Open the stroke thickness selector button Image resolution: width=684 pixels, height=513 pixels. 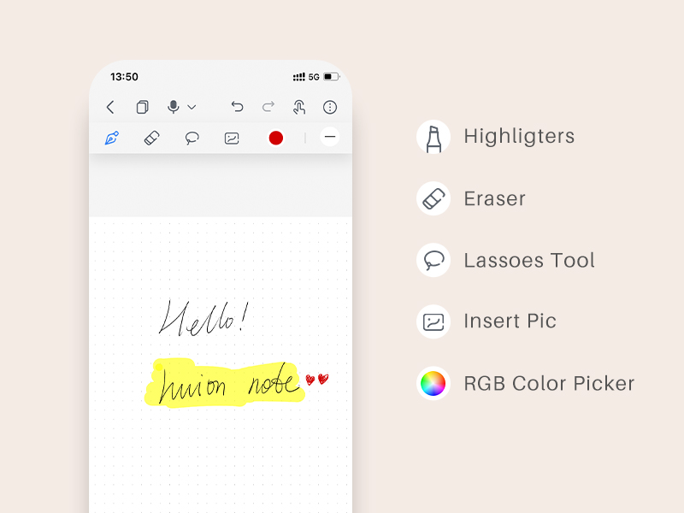[330, 137]
